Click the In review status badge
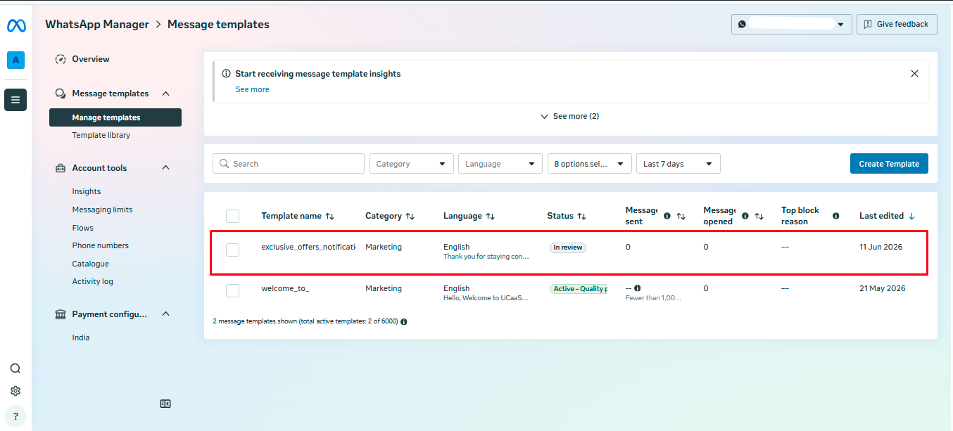The height and width of the screenshot is (431, 953). (x=568, y=247)
